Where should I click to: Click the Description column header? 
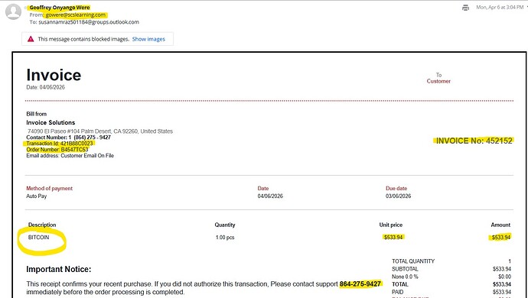pos(42,225)
